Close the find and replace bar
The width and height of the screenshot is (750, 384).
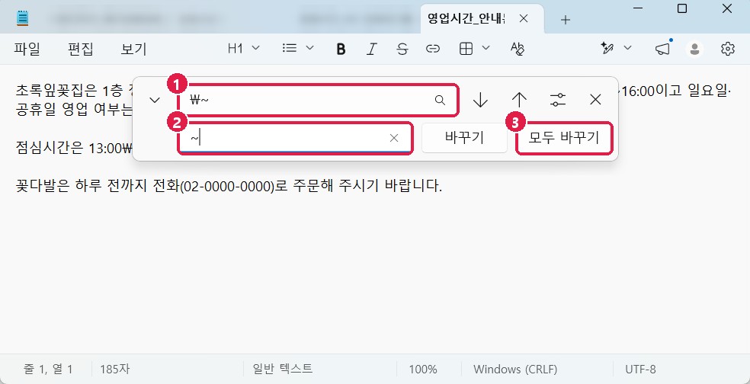point(595,100)
